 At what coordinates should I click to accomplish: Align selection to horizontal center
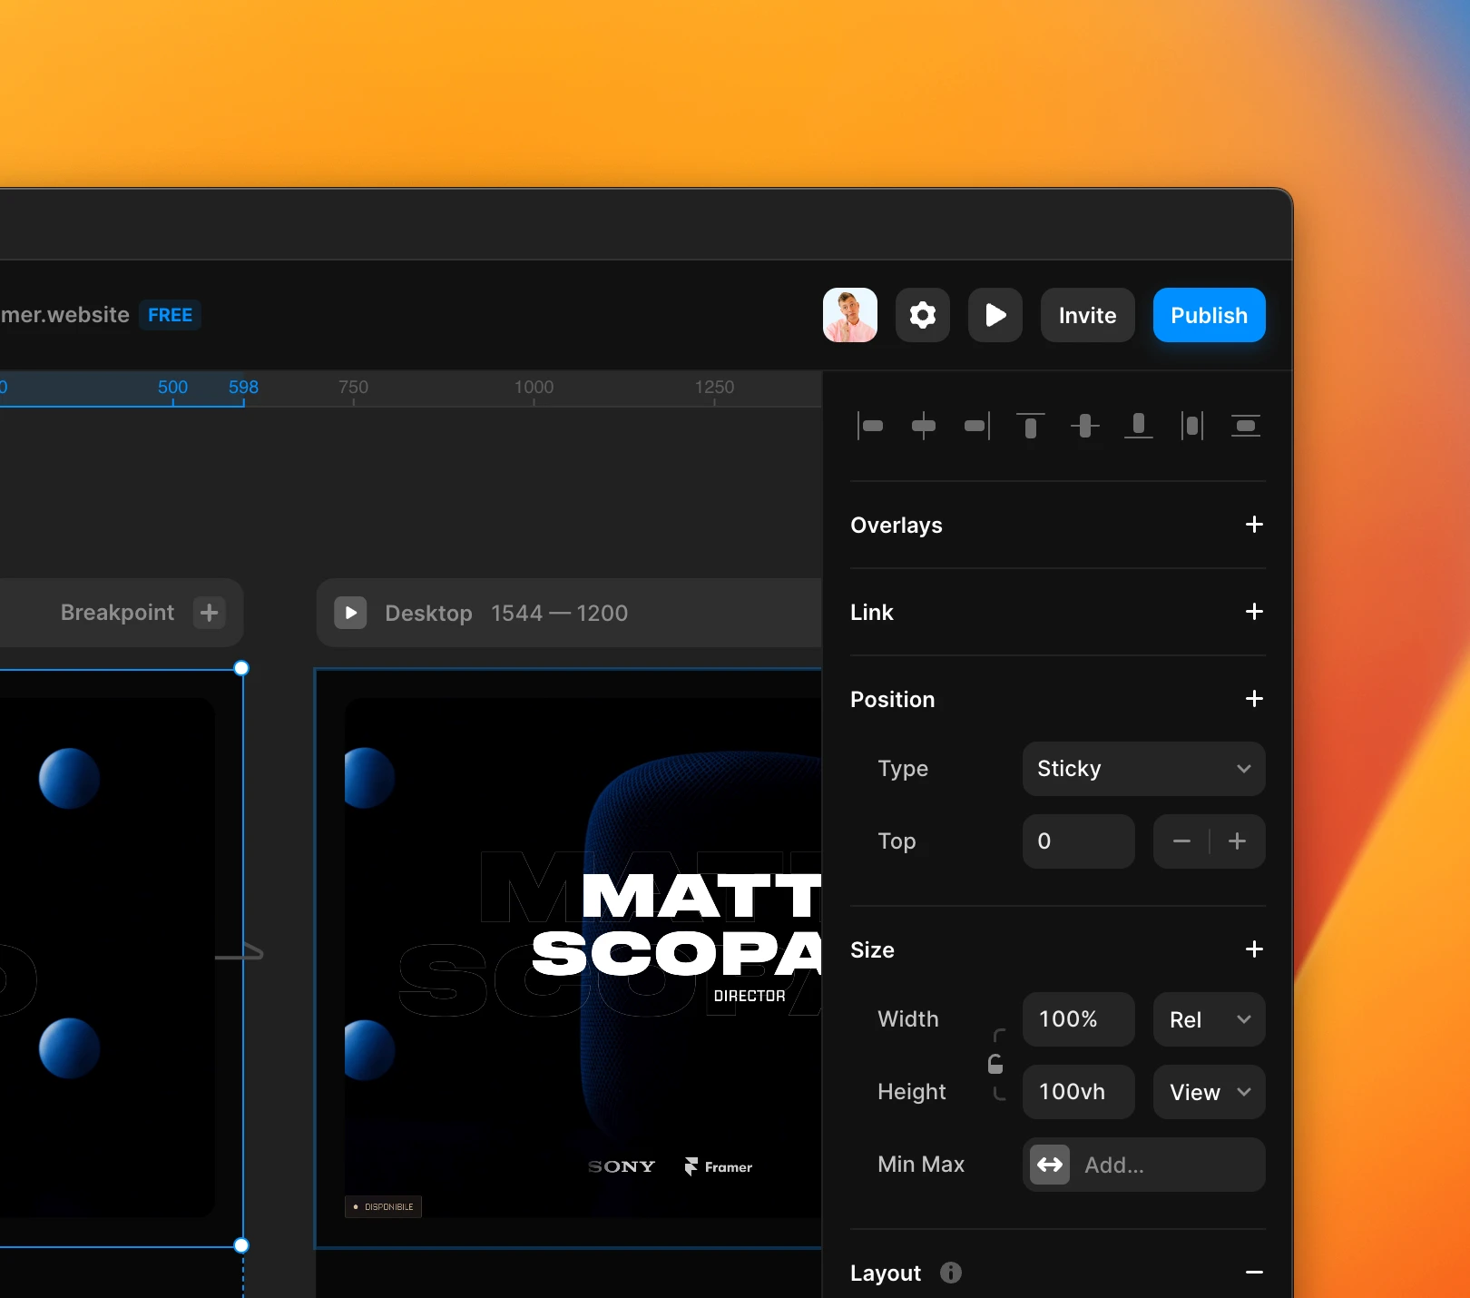pos(924,425)
